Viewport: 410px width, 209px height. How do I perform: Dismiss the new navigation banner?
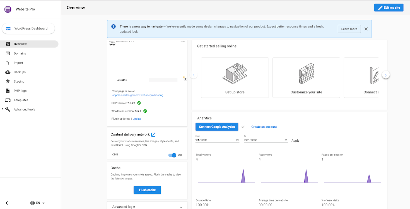point(366,29)
